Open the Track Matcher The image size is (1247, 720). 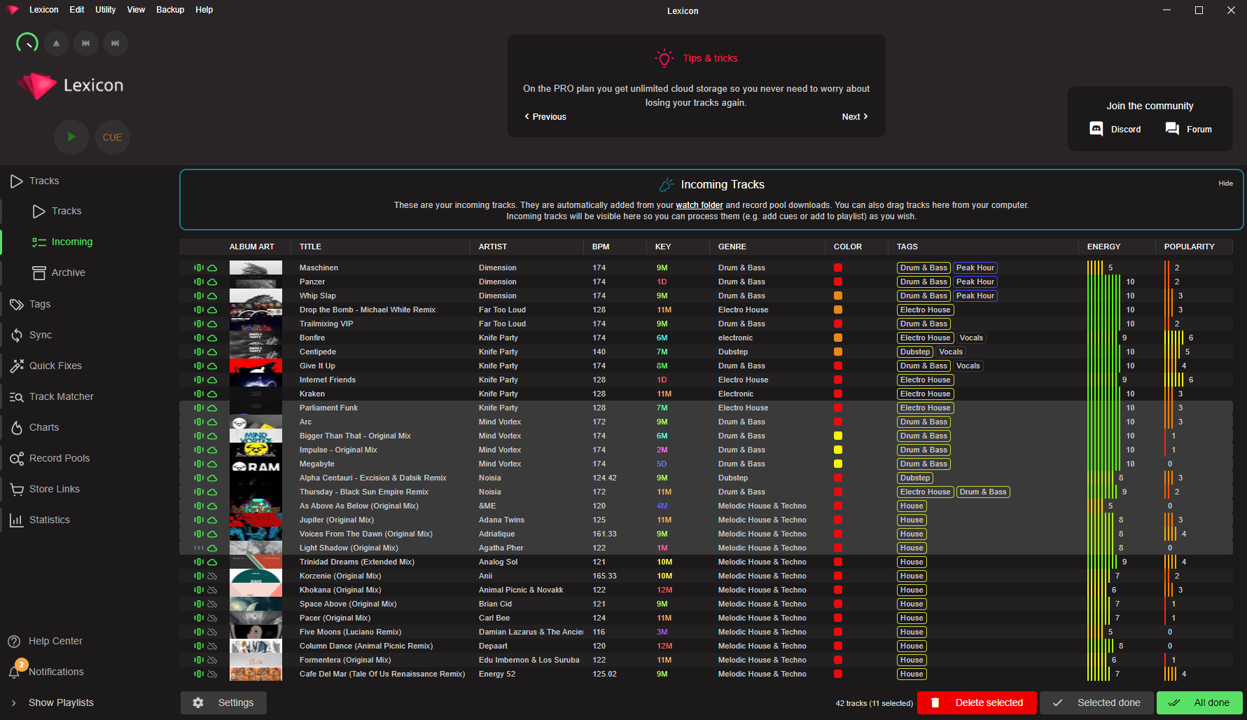(52, 396)
